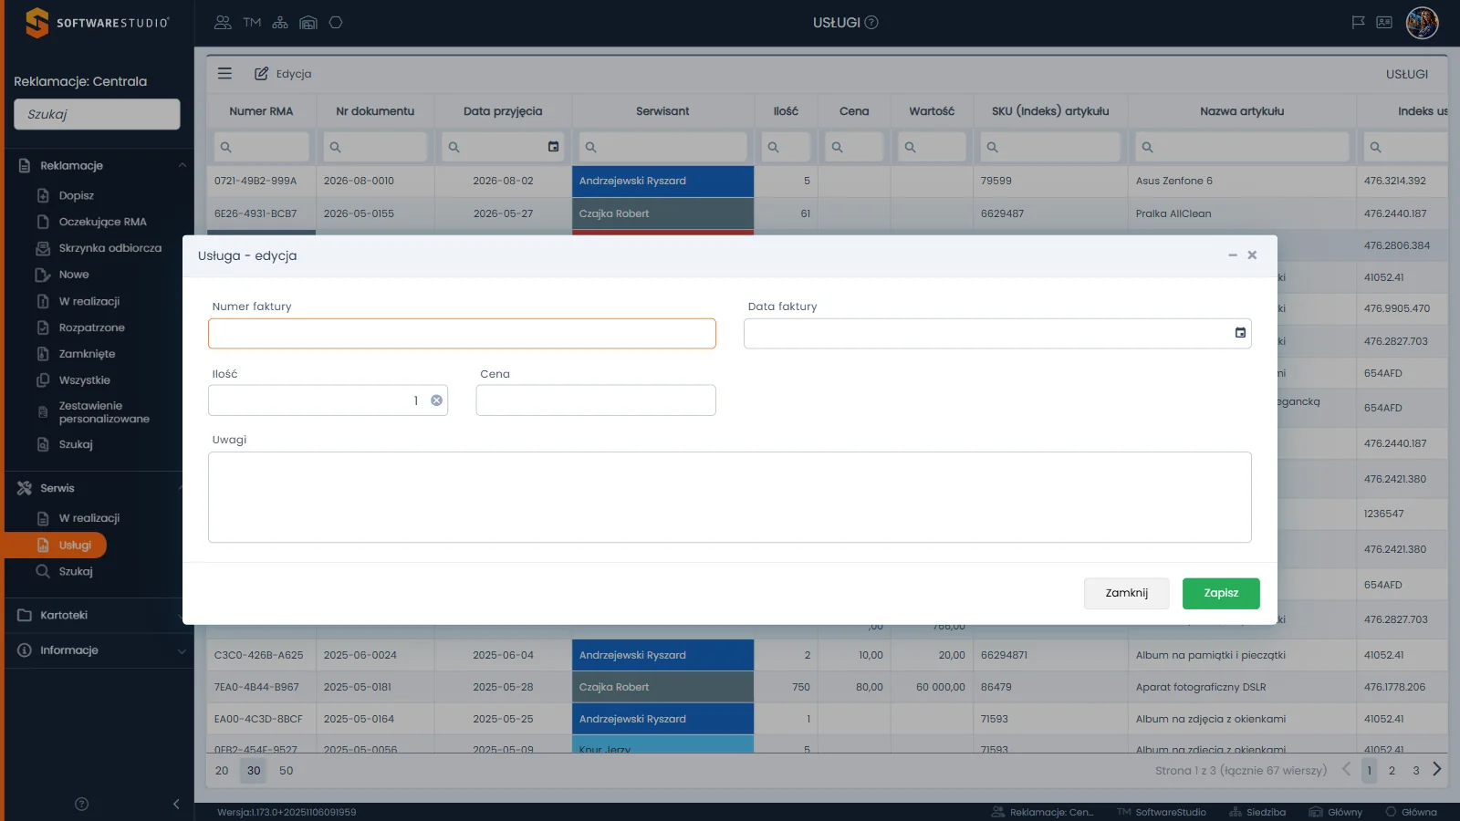Image resolution: width=1460 pixels, height=821 pixels.
Task: Go to the next grid page arrow
Action: pyautogui.click(x=1437, y=770)
